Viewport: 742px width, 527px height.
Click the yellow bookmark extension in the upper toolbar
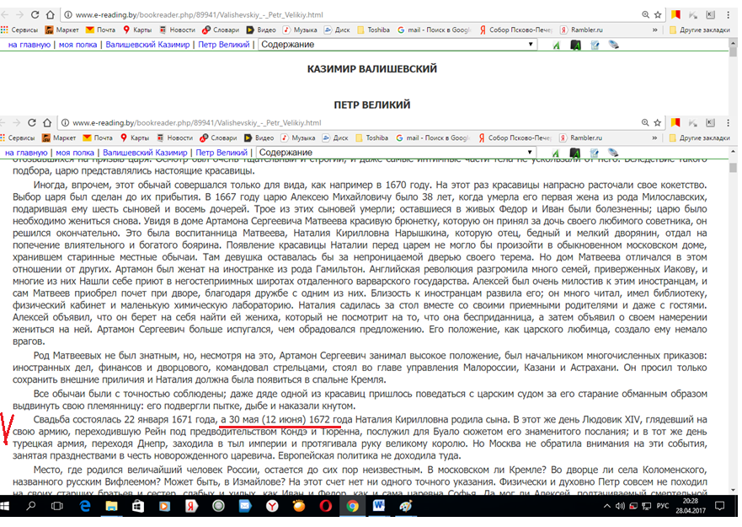[x=675, y=14]
